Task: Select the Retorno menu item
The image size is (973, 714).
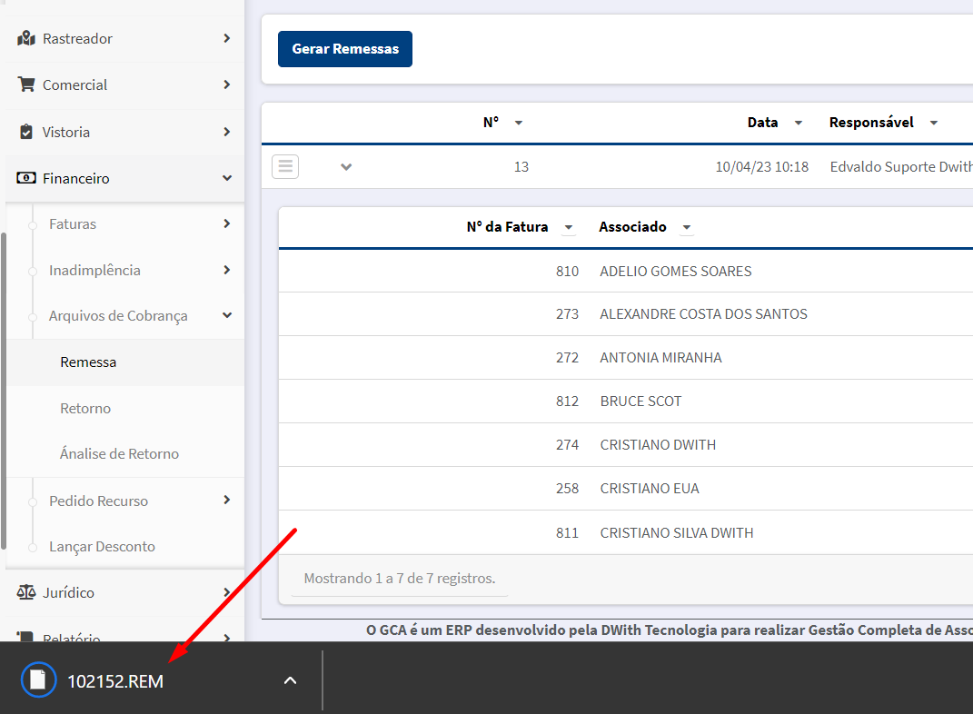Action: (124, 408)
